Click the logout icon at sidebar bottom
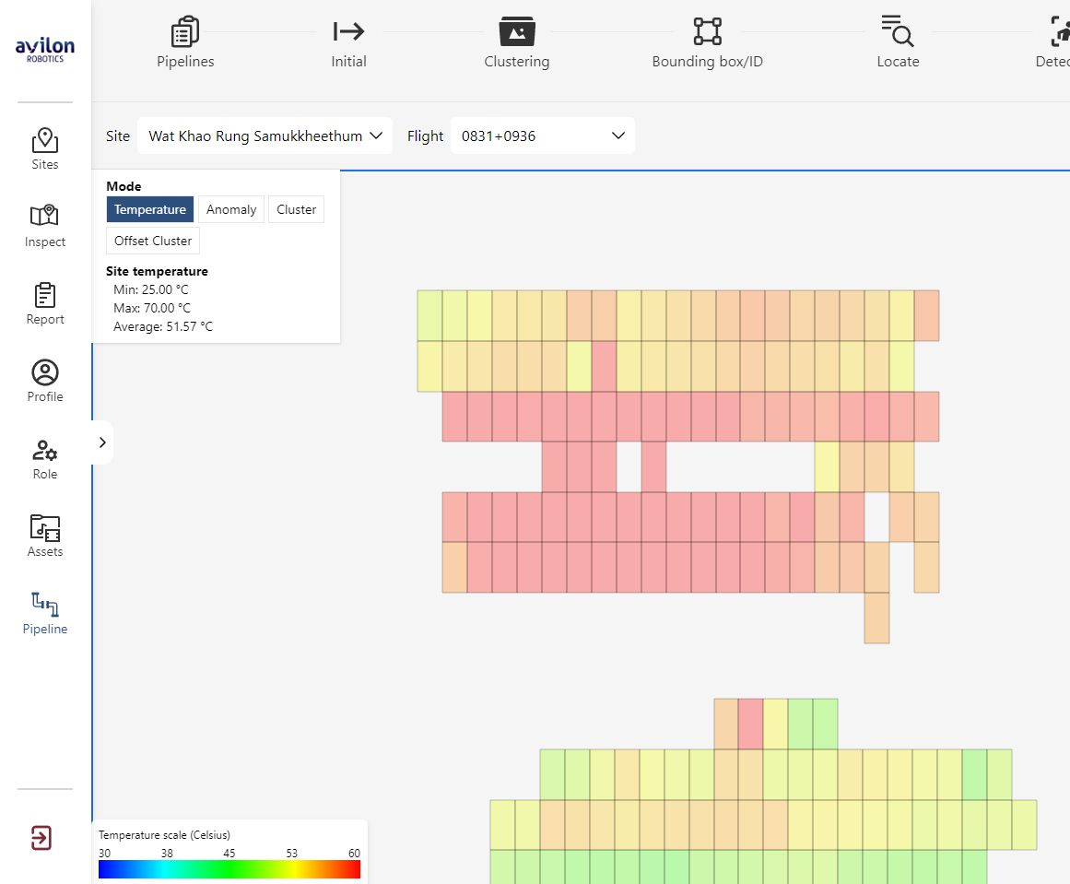The image size is (1070, 884). coord(41,837)
